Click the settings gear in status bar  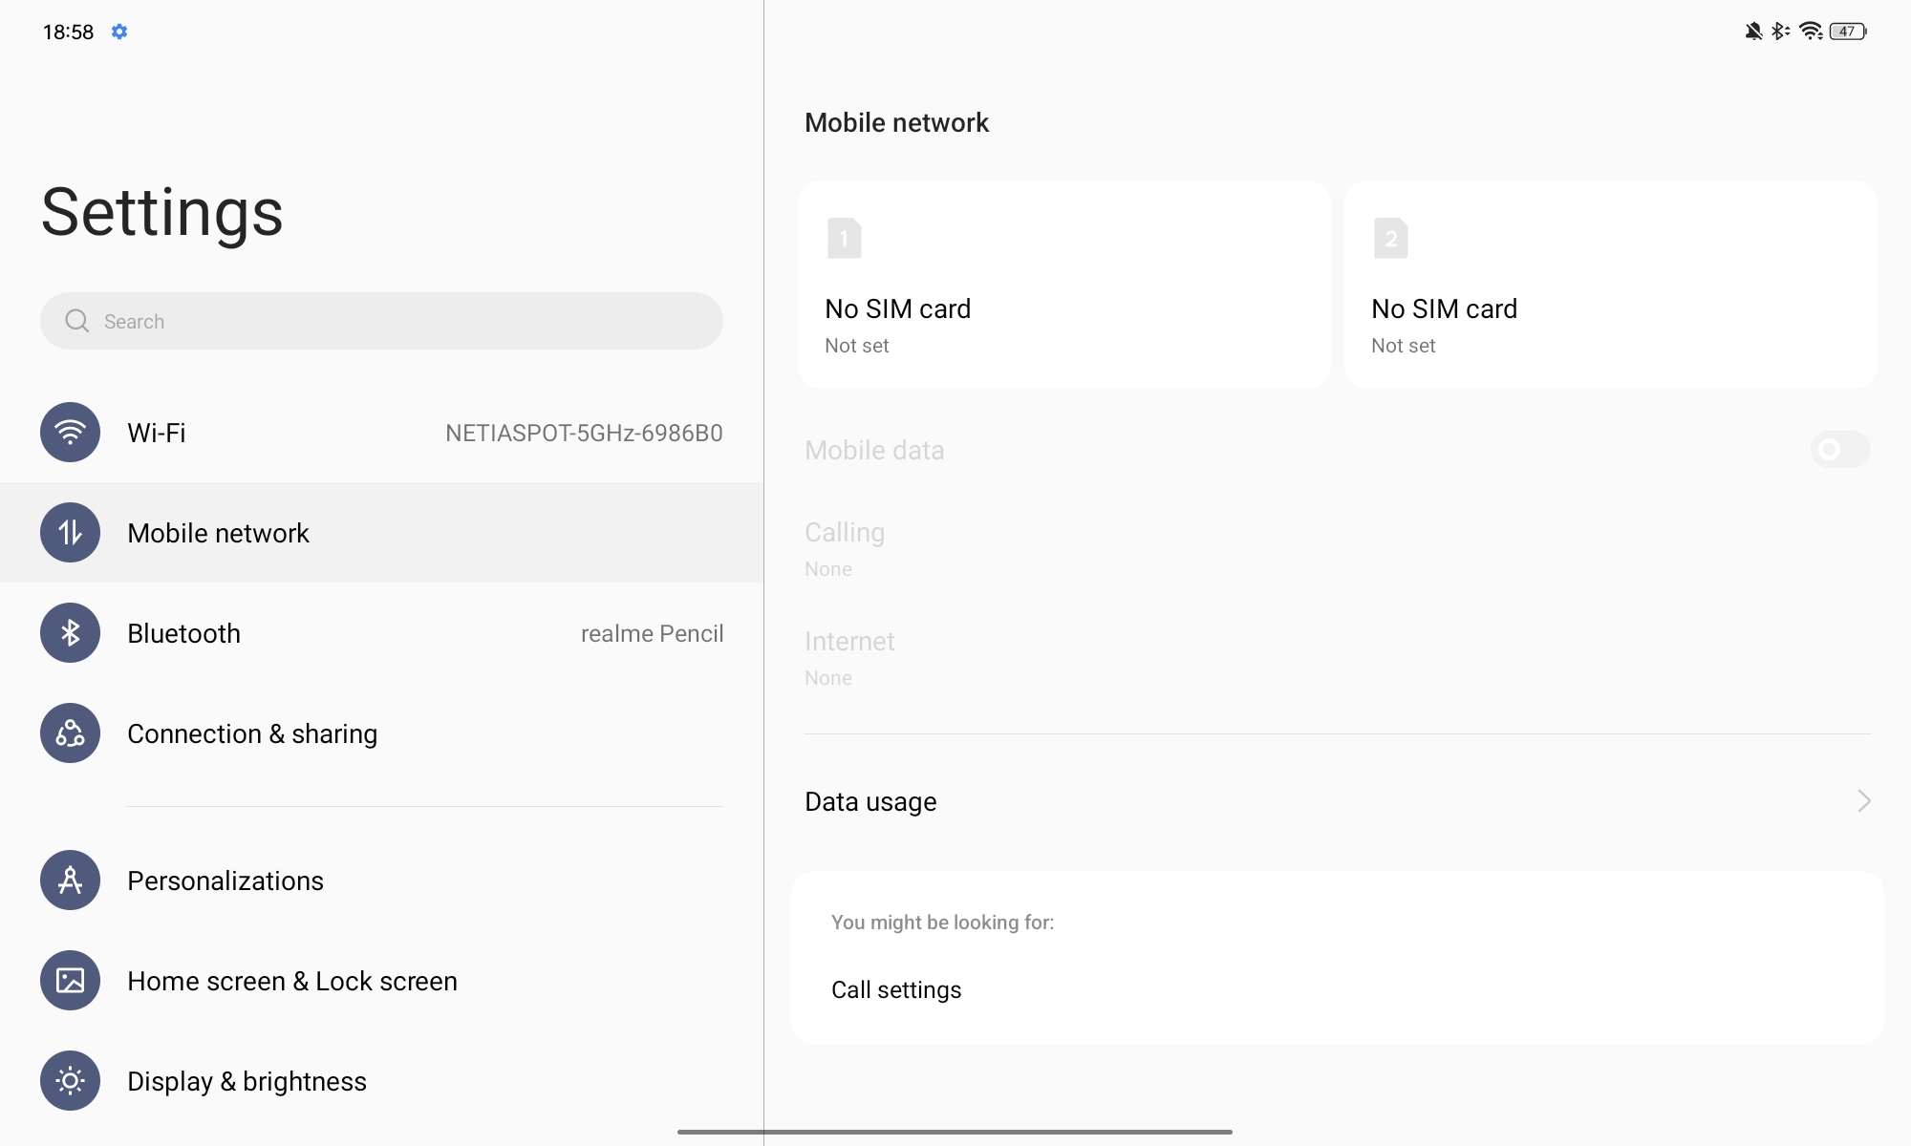click(119, 32)
